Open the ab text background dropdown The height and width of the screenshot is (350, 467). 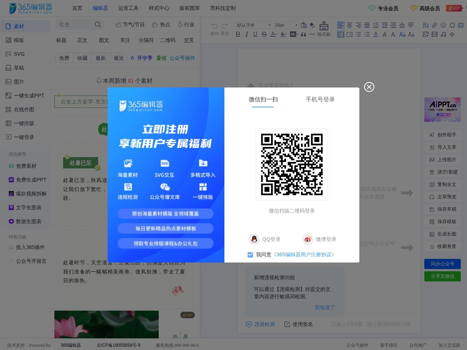[x=294, y=34]
